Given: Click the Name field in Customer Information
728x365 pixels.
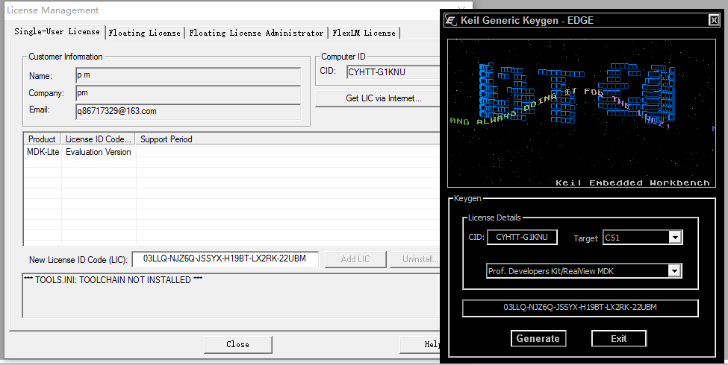Looking at the screenshot, I should click(188, 75).
